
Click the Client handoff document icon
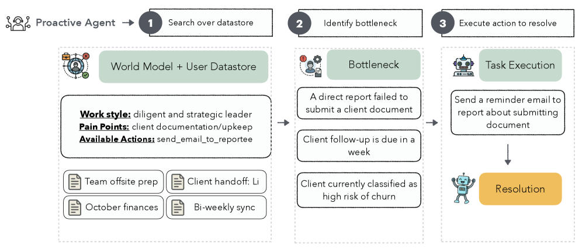point(178,182)
